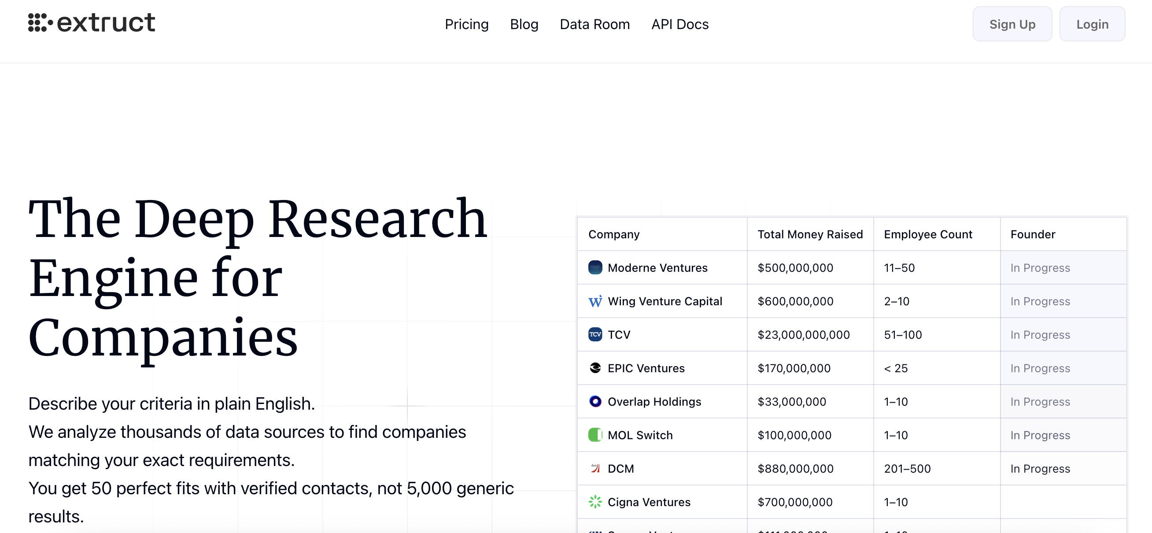Click the extruct dotted logo icon
Image resolution: width=1152 pixels, height=533 pixels.
click(40, 22)
